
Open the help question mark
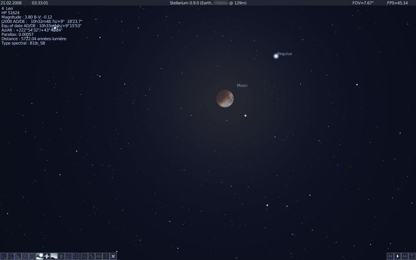pos(106,256)
